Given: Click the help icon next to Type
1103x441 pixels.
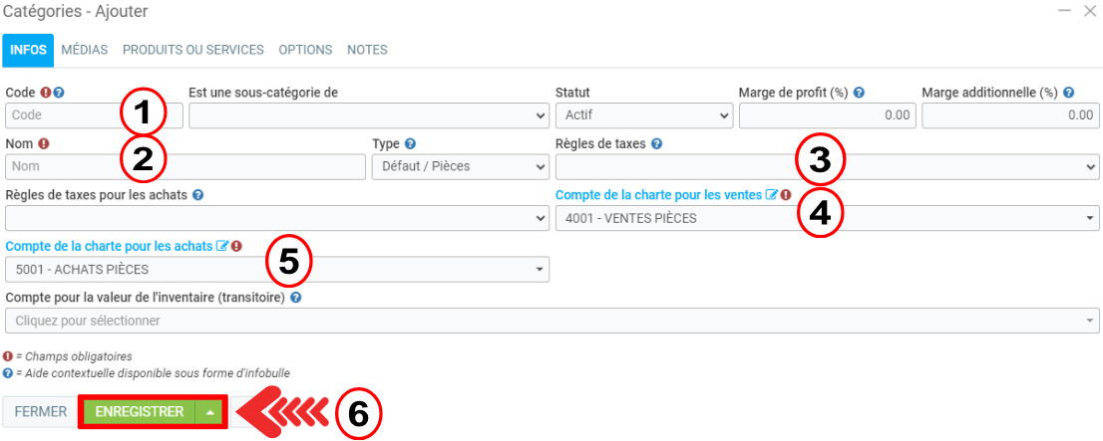Looking at the screenshot, I should coord(411,143).
